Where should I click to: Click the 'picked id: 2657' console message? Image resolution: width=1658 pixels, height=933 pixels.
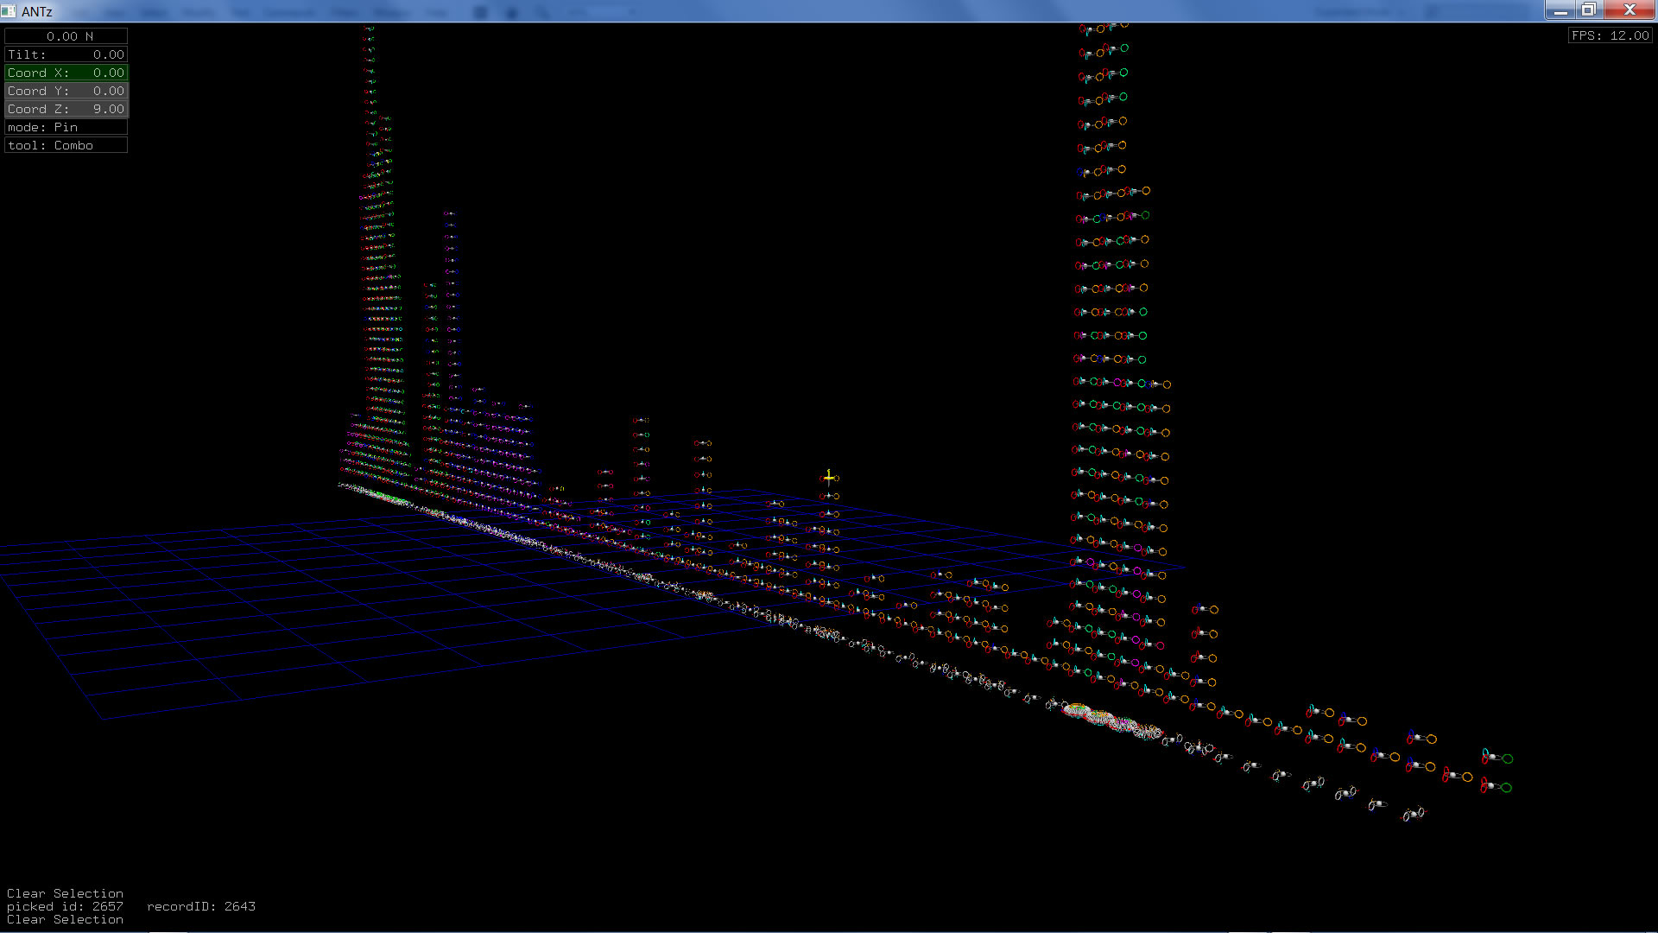65,906
